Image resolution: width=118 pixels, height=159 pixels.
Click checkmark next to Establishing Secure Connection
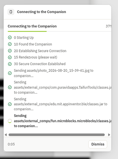[x=10, y=51]
